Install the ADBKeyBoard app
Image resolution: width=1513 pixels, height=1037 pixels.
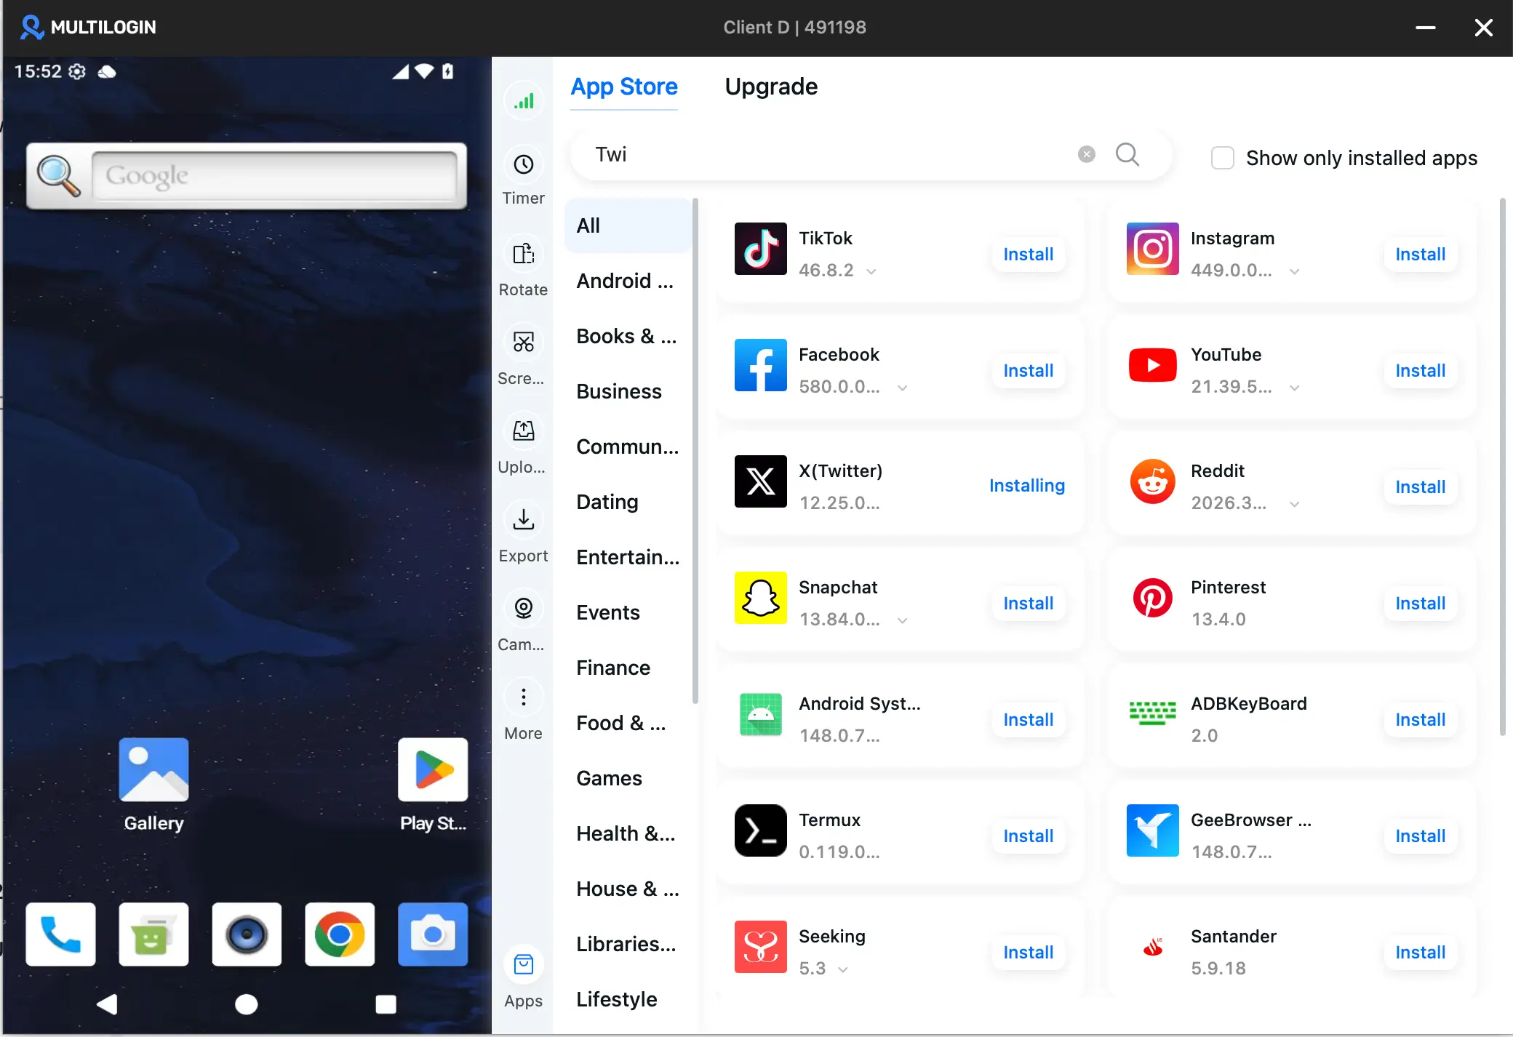pos(1420,720)
